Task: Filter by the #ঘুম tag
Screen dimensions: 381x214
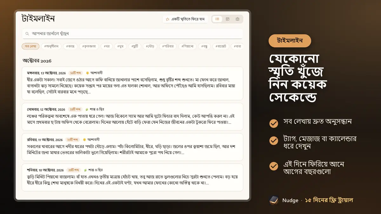Action: 120,46
